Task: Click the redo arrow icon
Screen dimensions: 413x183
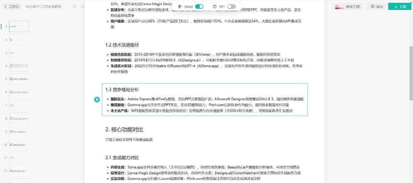Action: click(83, 6)
